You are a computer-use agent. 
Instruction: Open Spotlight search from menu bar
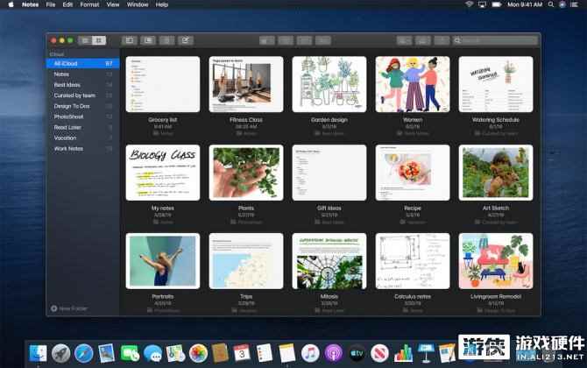(551, 4)
